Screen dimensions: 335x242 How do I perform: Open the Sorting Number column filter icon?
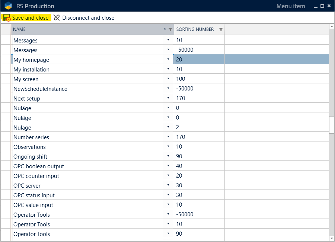221,29
